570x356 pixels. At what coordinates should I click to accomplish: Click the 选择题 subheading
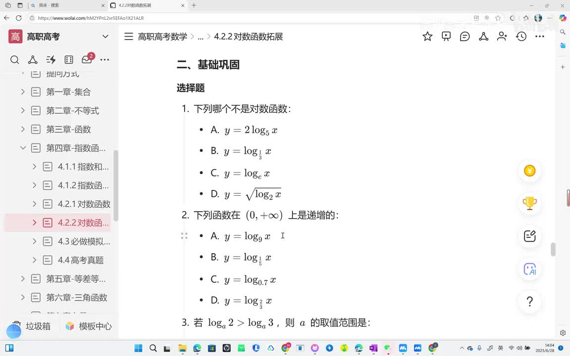click(x=190, y=88)
